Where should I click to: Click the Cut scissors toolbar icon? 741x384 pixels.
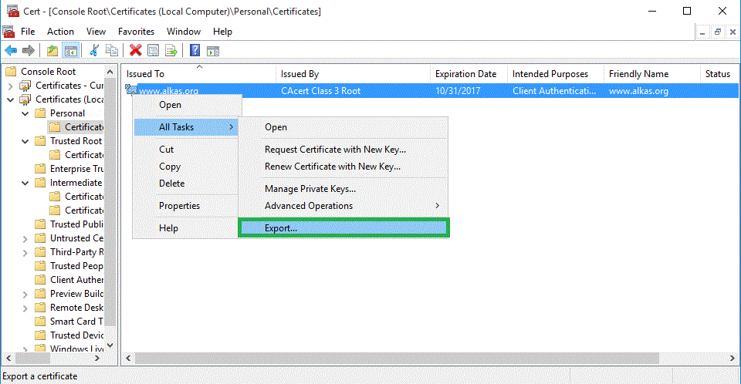tap(94, 50)
